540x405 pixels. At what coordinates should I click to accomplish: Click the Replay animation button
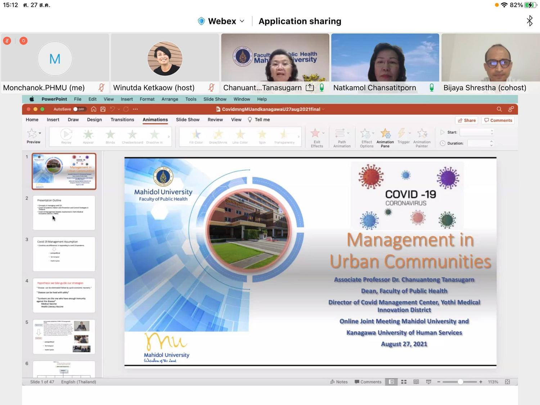(x=66, y=137)
